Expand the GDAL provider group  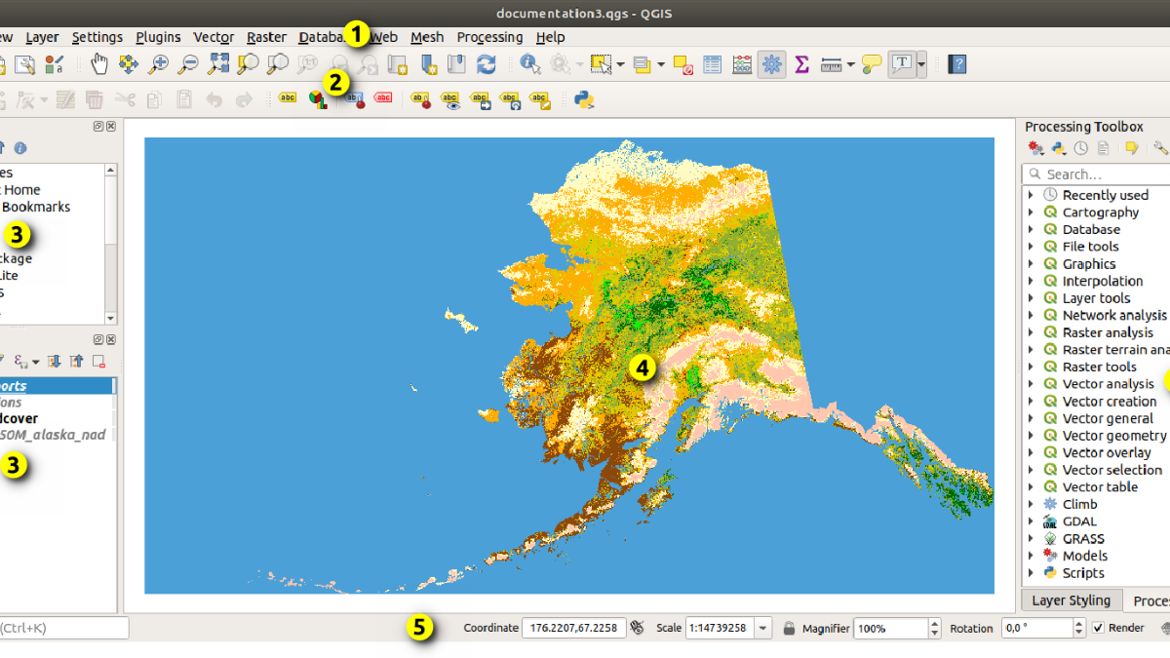click(x=1032, y=522)
